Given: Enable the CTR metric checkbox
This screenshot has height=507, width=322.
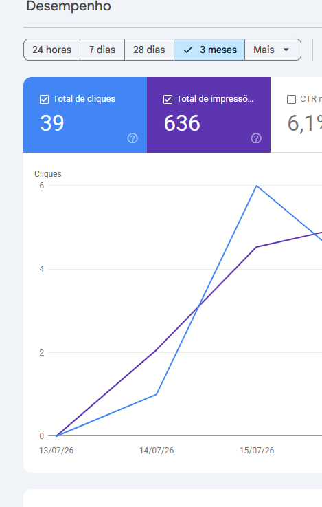Looking at the screenshot, I should pyautogui.click(x=291, y=99).
